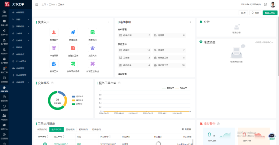Click help icon beside 库存警告
This screenshot has height=145, width=279.
tap(218, 124)
